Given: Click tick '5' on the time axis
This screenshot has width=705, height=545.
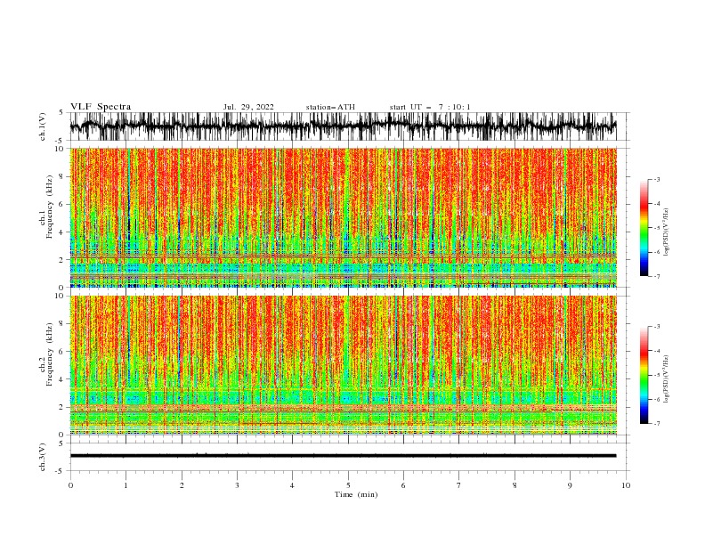Looking at the screenshot, I should pyautogui.click(x=348, y=485).
